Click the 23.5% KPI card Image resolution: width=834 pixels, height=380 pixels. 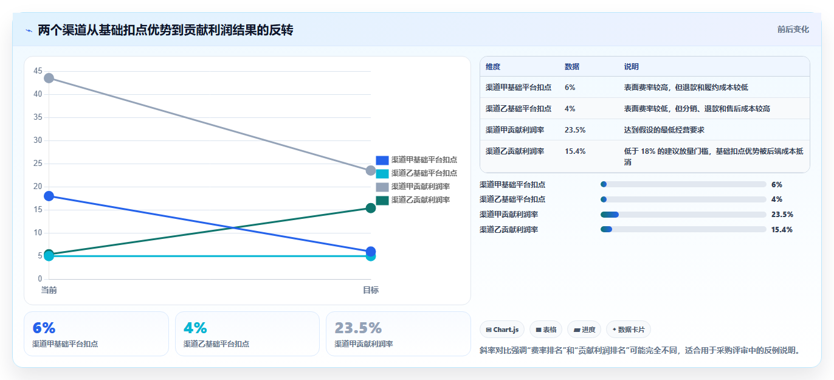tap(398, 334)
